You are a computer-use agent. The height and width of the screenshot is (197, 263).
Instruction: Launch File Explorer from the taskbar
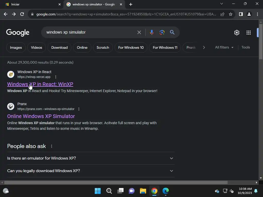tap(143, 191)
